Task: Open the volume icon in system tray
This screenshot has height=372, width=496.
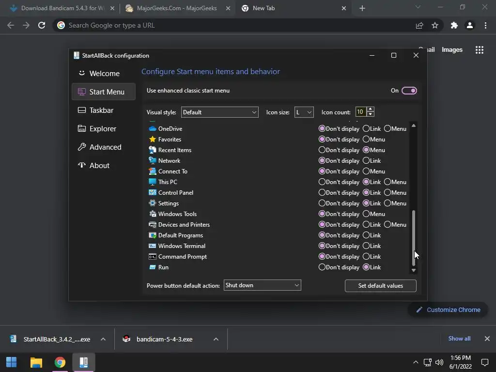Action: 439,362
